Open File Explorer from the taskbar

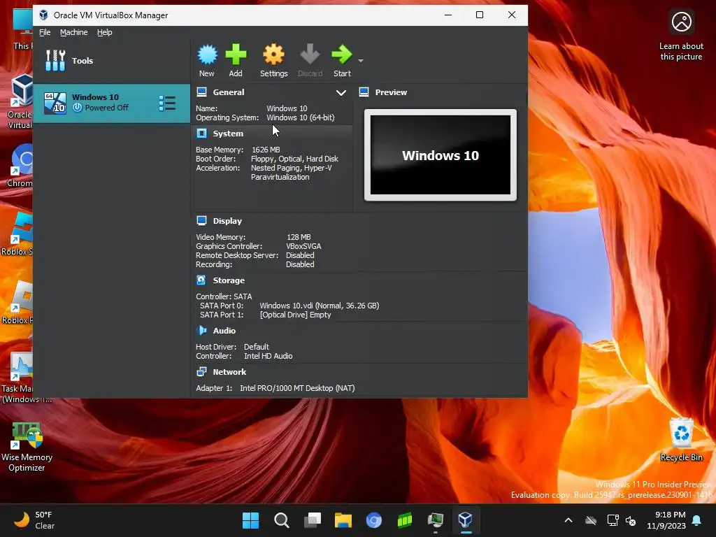[343, 520]
